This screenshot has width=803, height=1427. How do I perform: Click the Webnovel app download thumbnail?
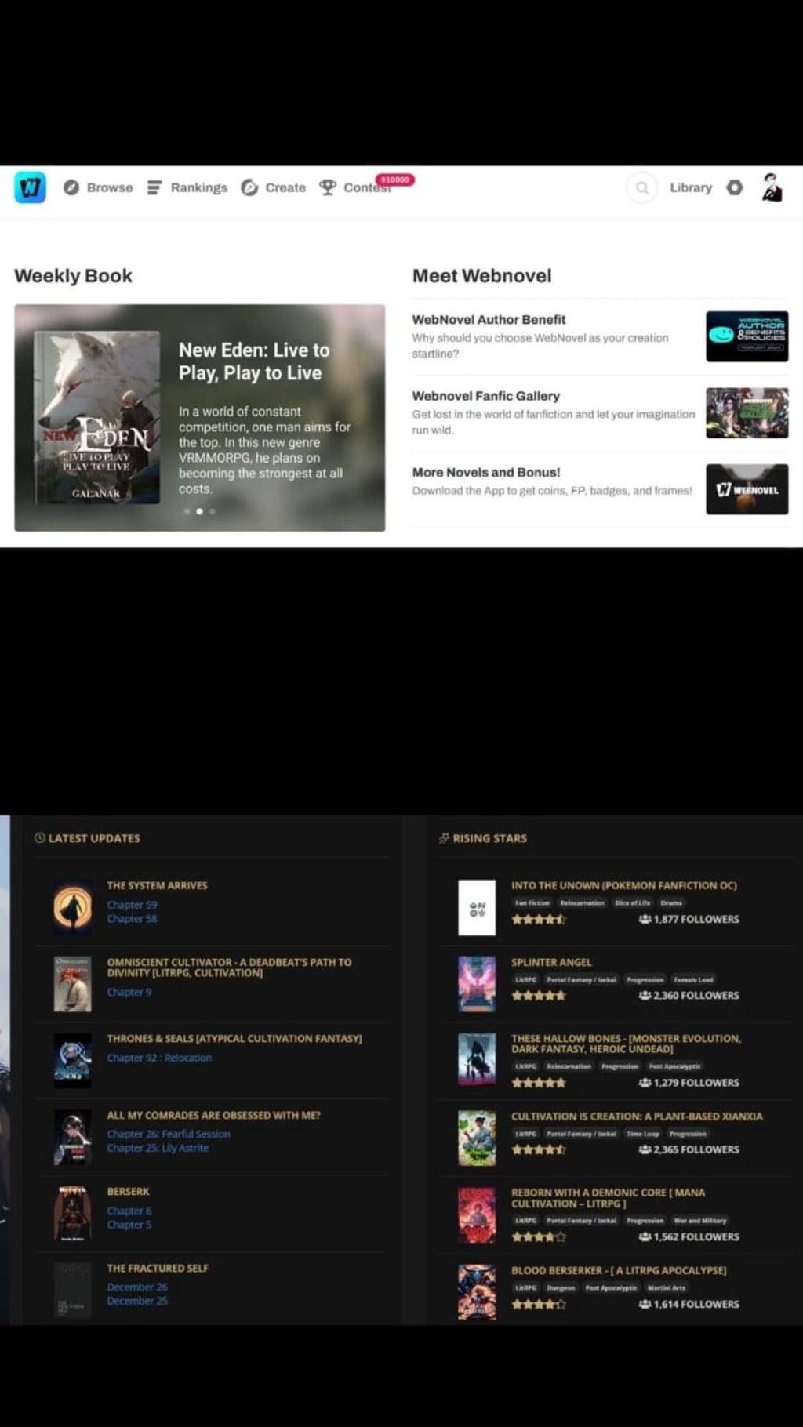click(x=747, y=489)
